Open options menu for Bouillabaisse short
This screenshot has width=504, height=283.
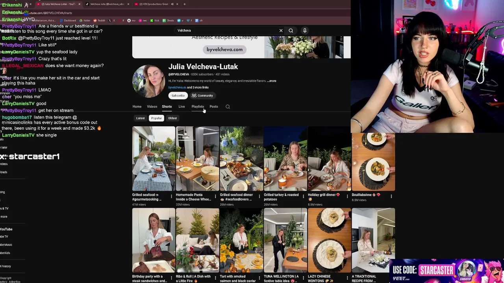point(391,197)
